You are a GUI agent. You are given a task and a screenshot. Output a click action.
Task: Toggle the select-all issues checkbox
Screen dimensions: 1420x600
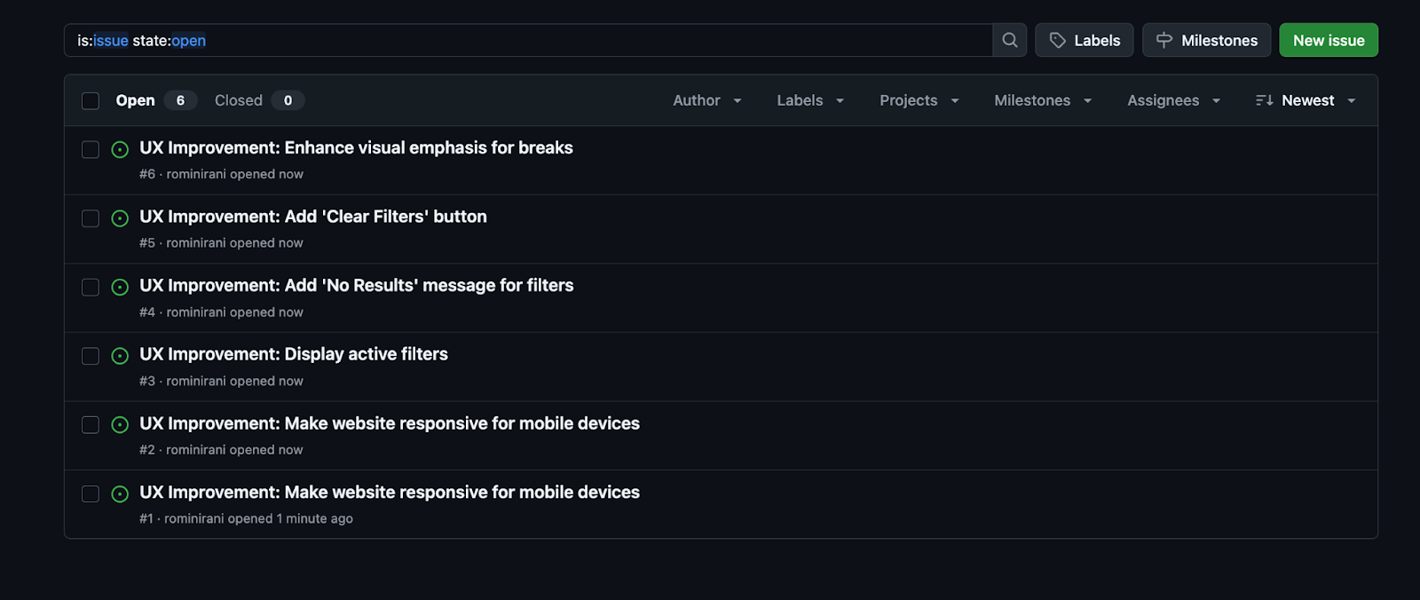91,101
